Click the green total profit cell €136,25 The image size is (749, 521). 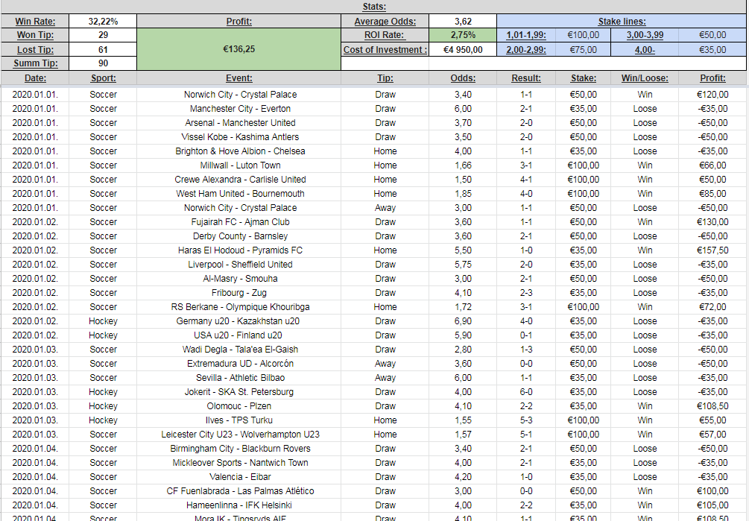[238, 49]
